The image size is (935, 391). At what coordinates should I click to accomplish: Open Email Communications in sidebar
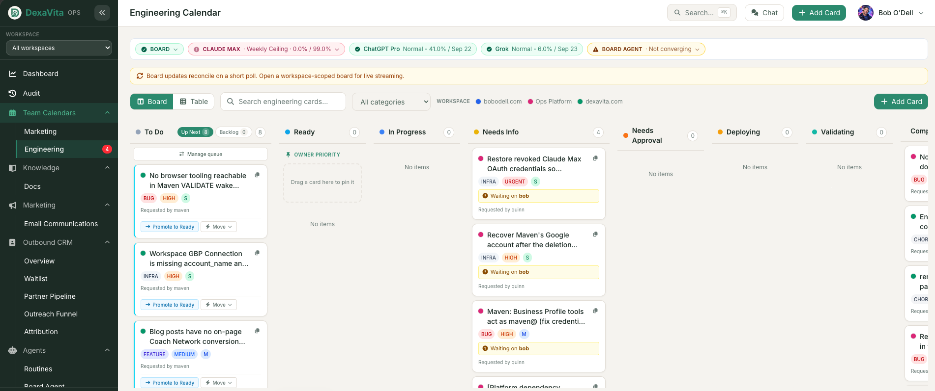(x=61, y=224)
